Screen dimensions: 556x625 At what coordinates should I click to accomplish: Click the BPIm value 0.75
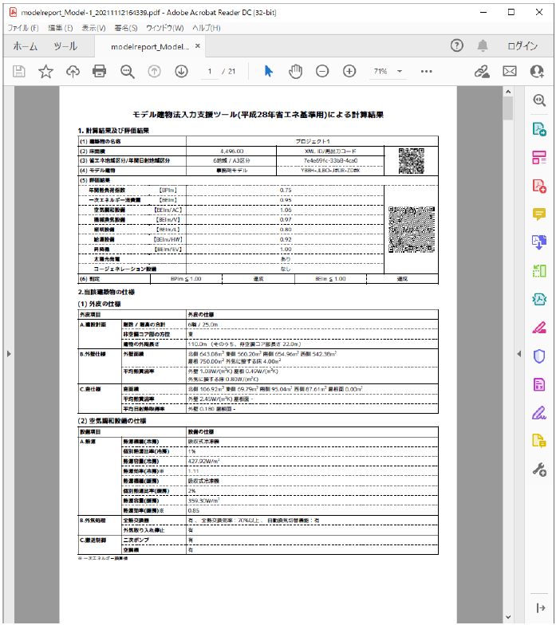point(286,190)
